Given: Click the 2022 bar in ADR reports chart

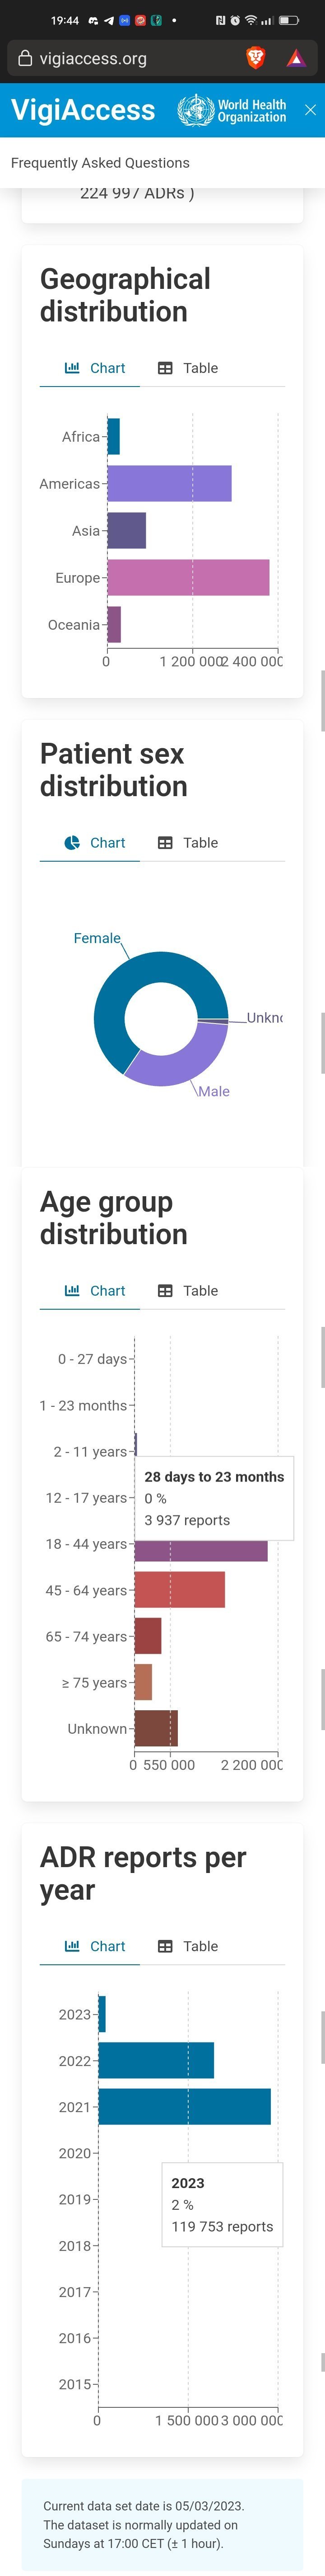Looking at the screenshot, I should [156, 2060].
